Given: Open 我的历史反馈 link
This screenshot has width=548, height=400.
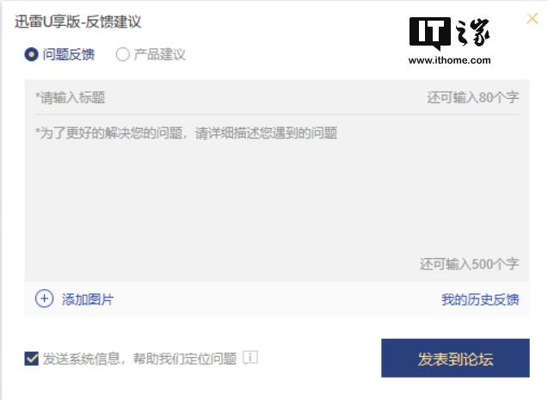Looking at the screenshot, I should pyautogui.click(x=480, y=299).
